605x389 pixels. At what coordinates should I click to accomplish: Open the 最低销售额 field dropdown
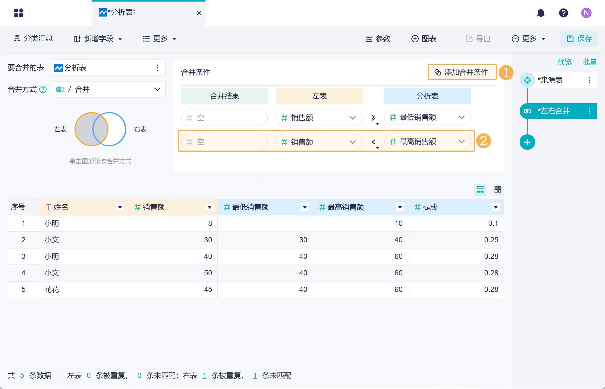pos(461,118)
